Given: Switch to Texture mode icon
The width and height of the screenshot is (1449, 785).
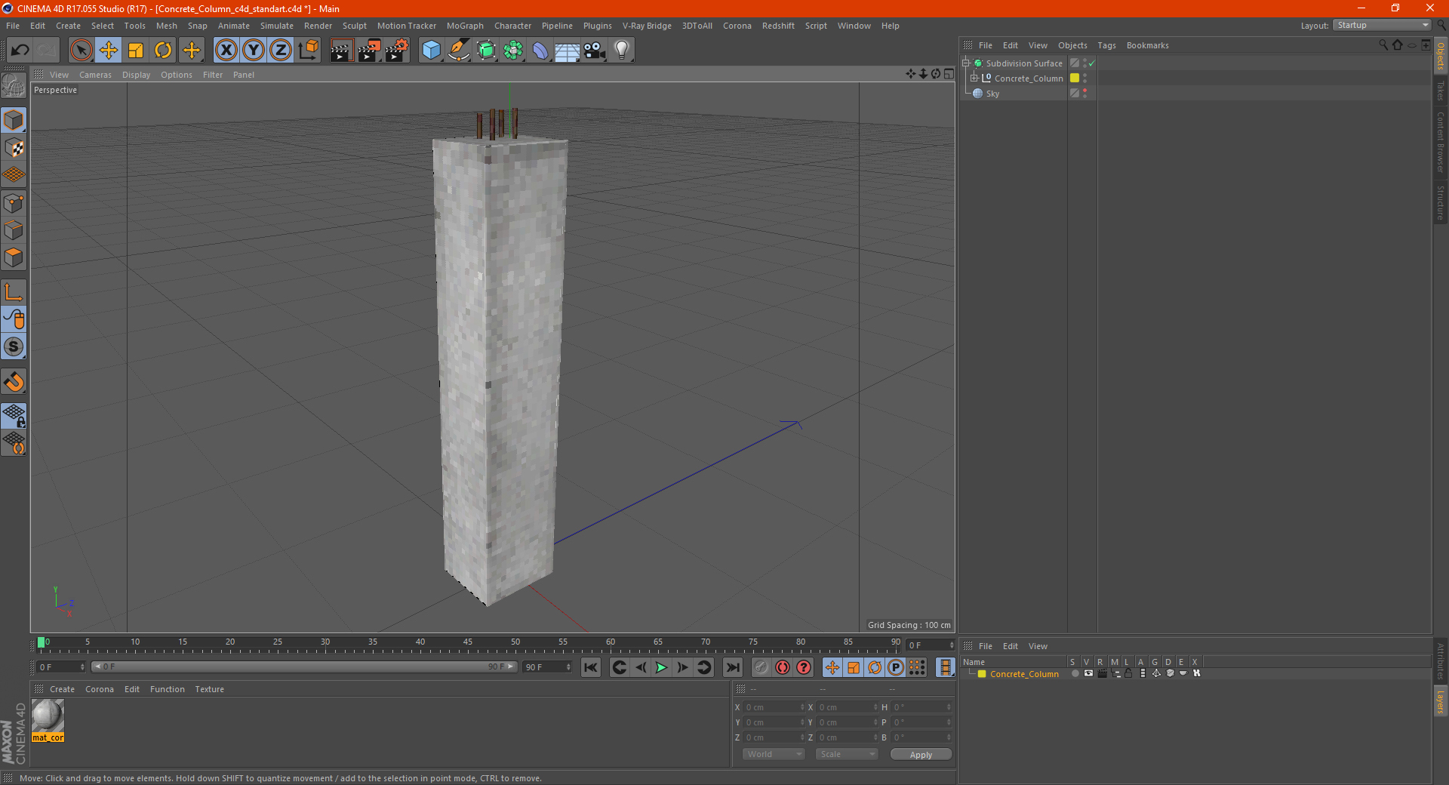Looking at the screenshot, I should (14, 147).
